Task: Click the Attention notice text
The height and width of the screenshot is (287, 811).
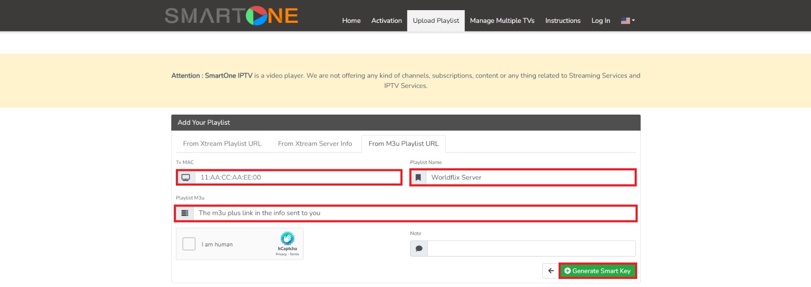Action: click(405, 81)
